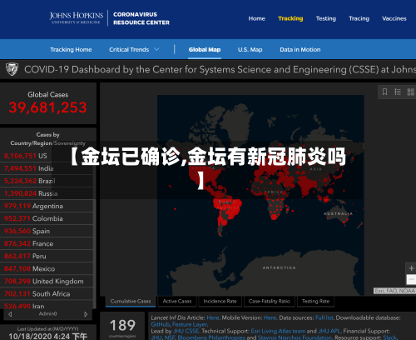Select the 1,390,824 Russia row

click(x=47, y=193)
